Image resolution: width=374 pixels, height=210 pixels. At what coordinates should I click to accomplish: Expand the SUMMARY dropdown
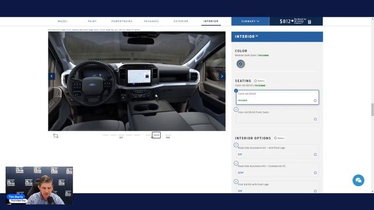click(250, 21)
